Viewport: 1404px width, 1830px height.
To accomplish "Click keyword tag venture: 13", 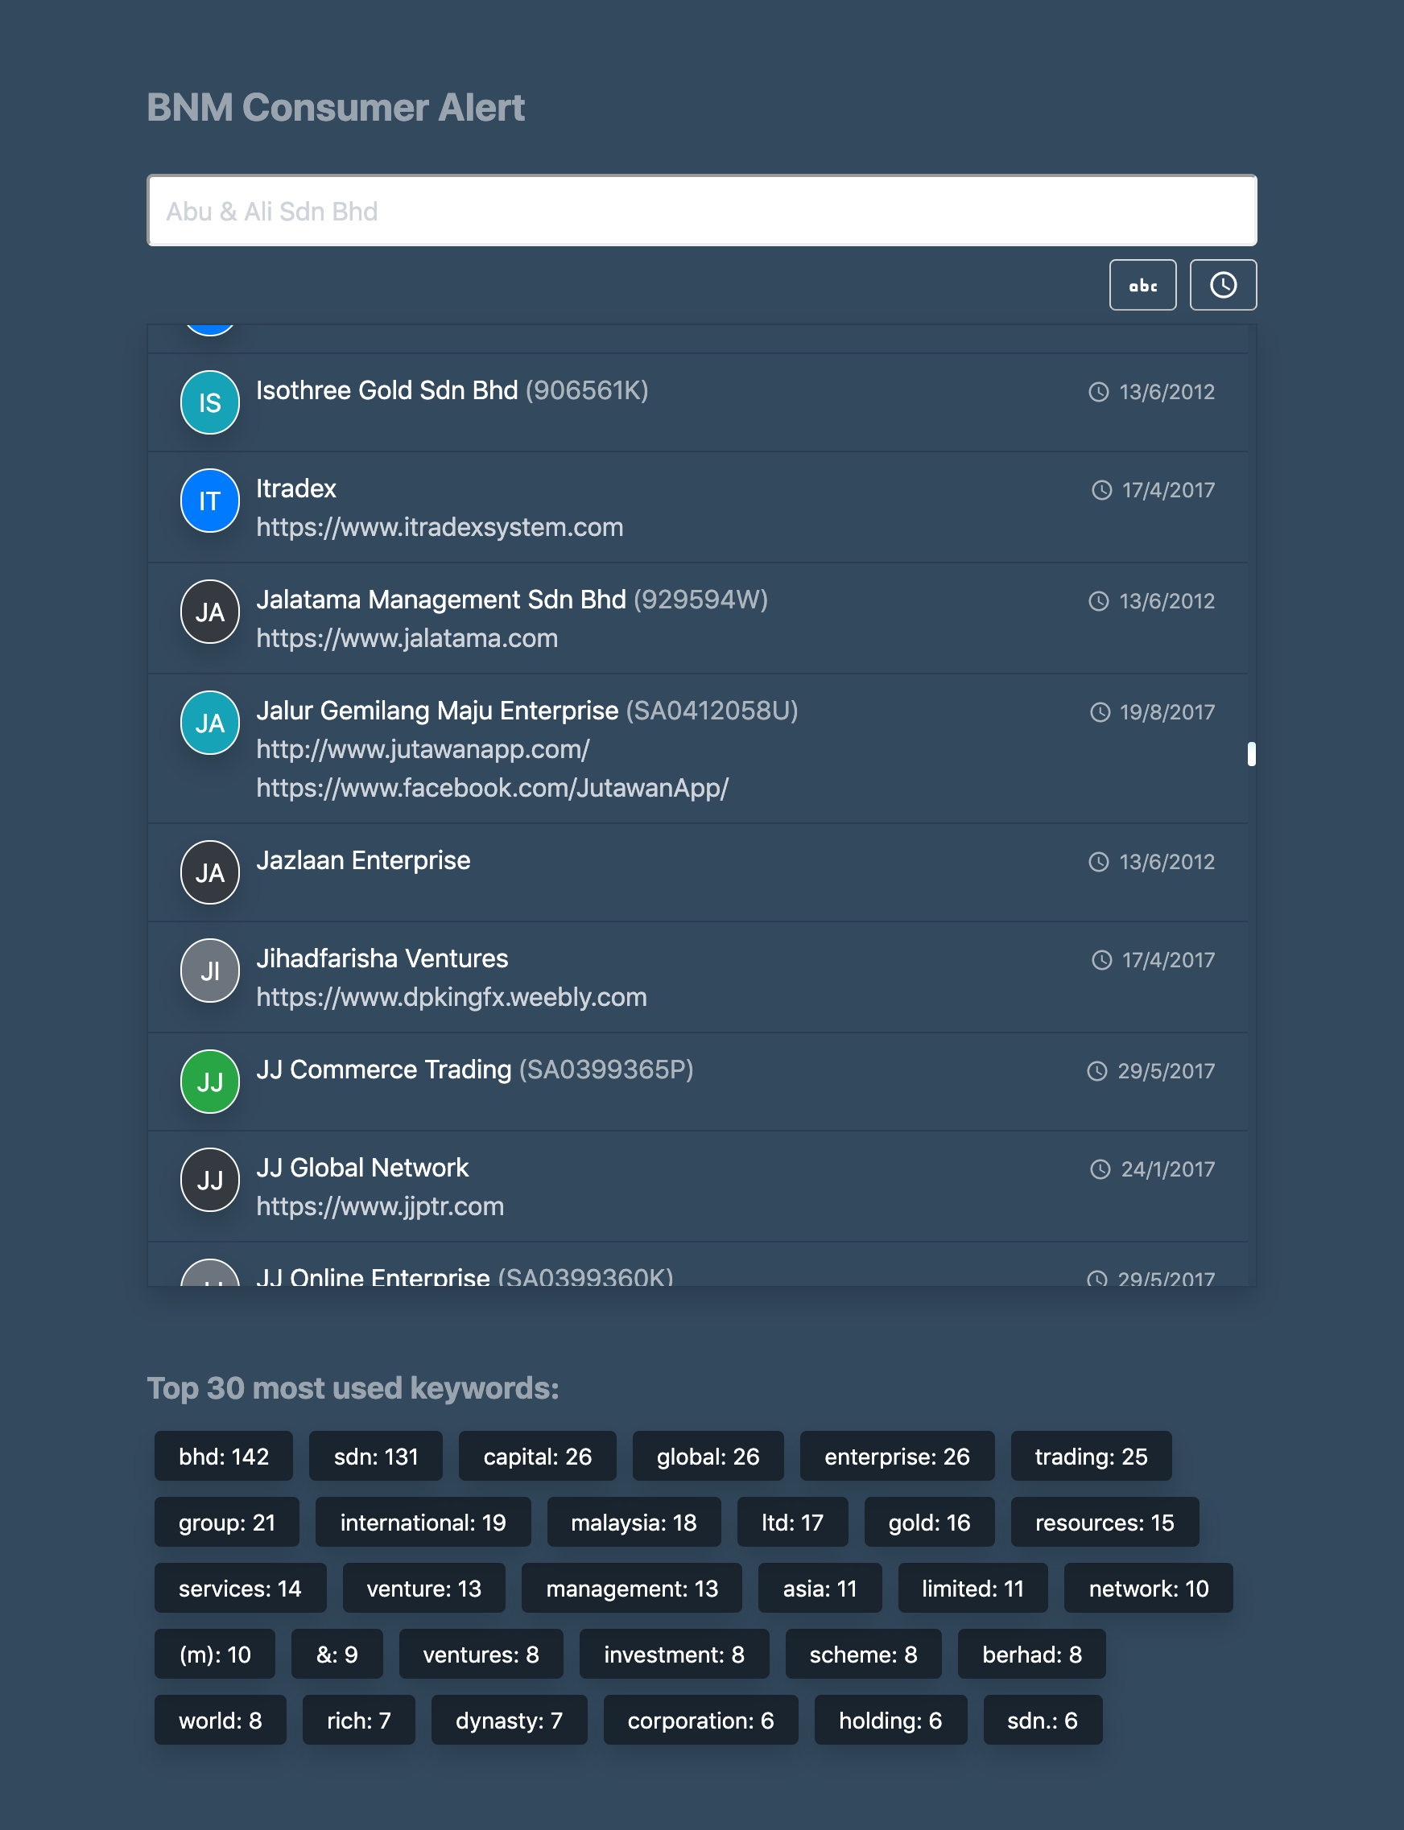I will coord(423,1588).
